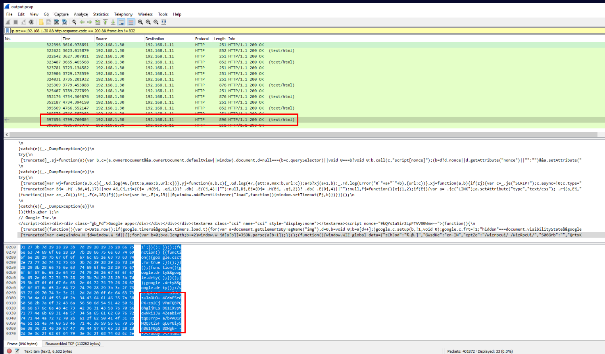The width and height of the screenshot is (605, 354).
Task: Start capturing packets with the shark fin icon
Action: pos(8,22)
